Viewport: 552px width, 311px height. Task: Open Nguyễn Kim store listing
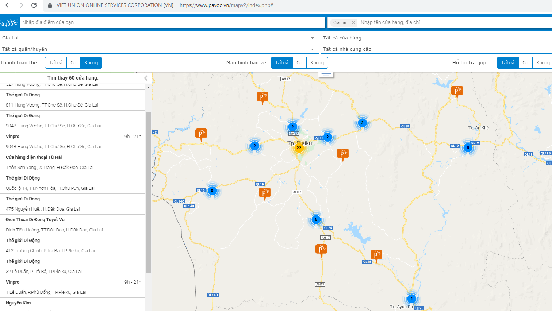(18, 303)
